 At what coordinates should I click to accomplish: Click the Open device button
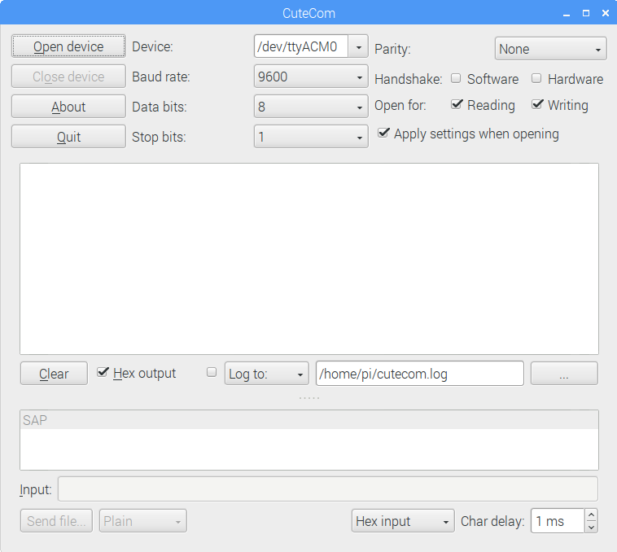click(68, 46)
